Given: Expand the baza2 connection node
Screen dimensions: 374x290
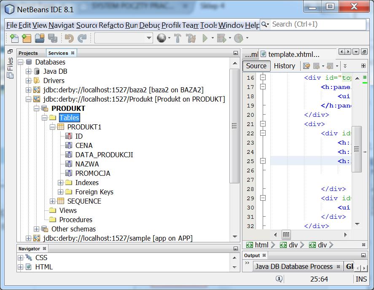Looking at the screenshot, I should click(28, 90).
